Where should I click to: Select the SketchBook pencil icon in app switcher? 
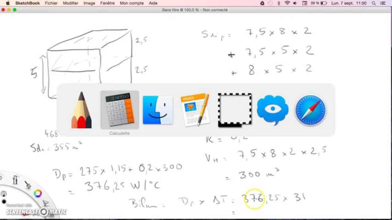(81, 110)
